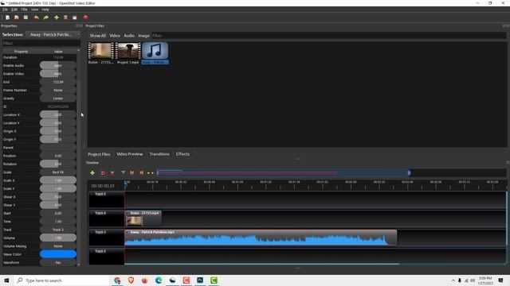
Task: Select the Away music note file thumbnail
Action: click(155, 51)
